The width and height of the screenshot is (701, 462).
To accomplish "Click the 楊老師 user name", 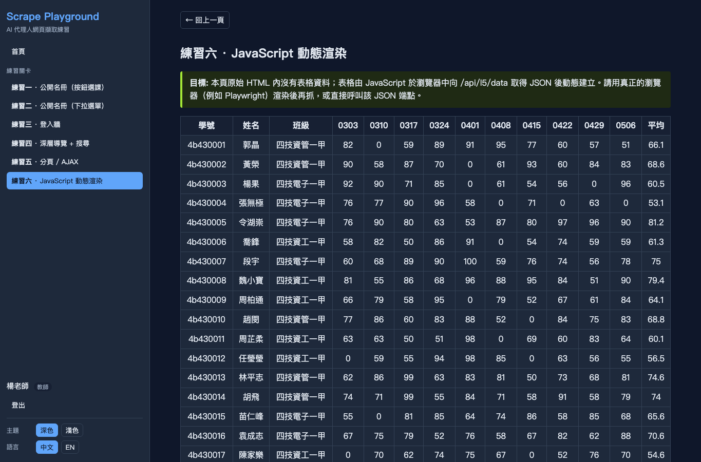I will [17, 386].
